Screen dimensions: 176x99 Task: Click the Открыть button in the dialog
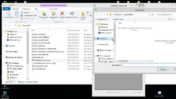point(163,69)
